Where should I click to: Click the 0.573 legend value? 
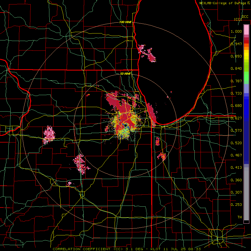[236, 131]
